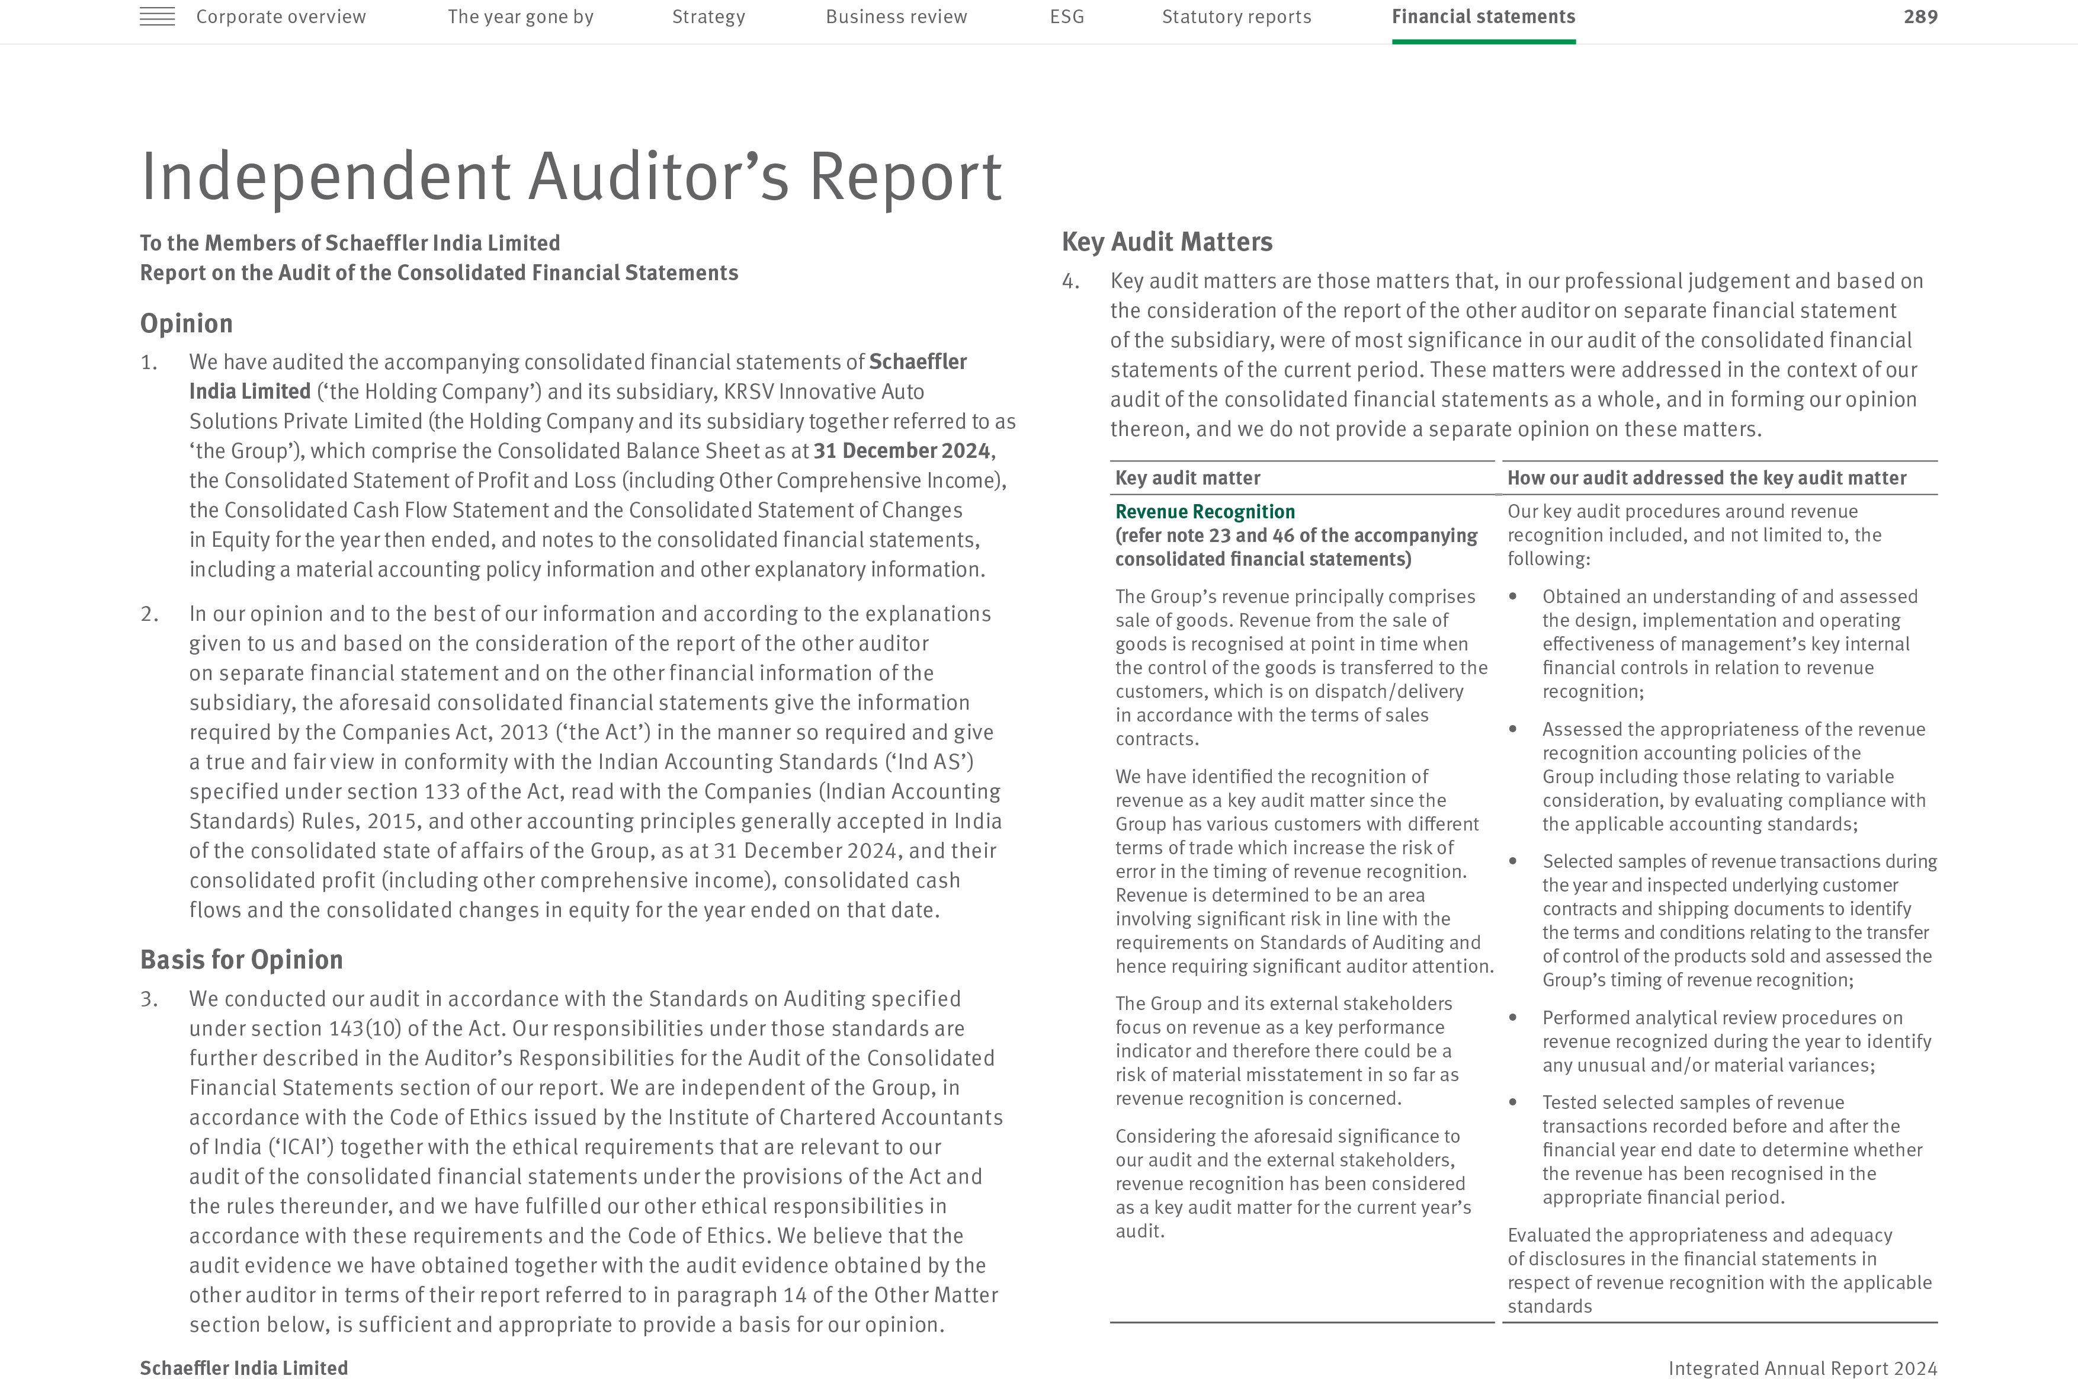
Task: Click How our audit addressed column header
Action: point(1706,478)
